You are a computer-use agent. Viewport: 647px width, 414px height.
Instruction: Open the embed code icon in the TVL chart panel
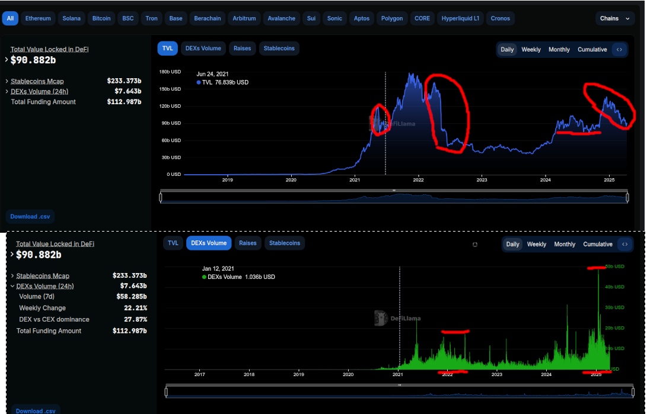click(619, 49)
